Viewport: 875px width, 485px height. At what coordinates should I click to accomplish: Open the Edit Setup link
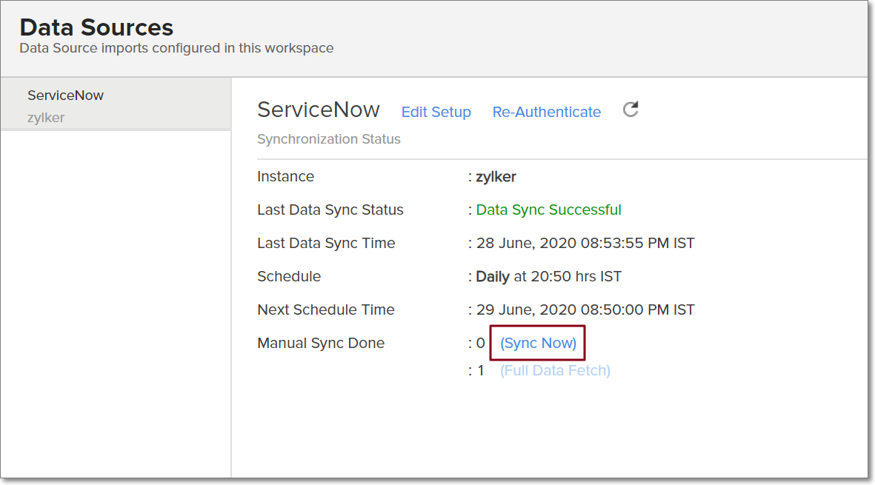click(436, 112)
